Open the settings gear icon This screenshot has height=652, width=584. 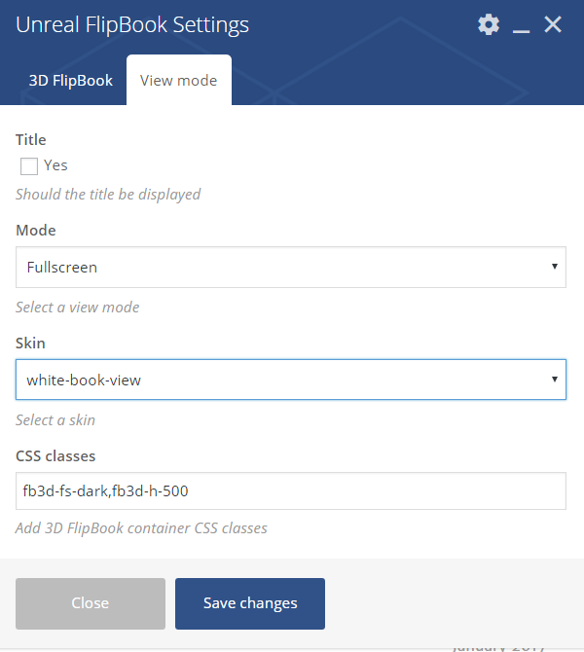489,25
